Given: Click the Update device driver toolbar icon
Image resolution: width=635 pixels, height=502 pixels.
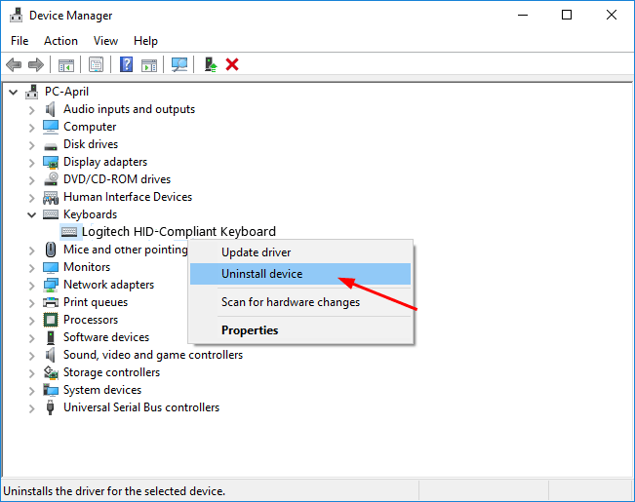Looking at the screenshot, I should click(x=210, y=64).
